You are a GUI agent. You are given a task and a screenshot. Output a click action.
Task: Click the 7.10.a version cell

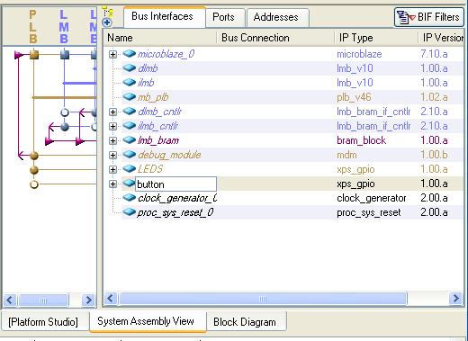434,54
